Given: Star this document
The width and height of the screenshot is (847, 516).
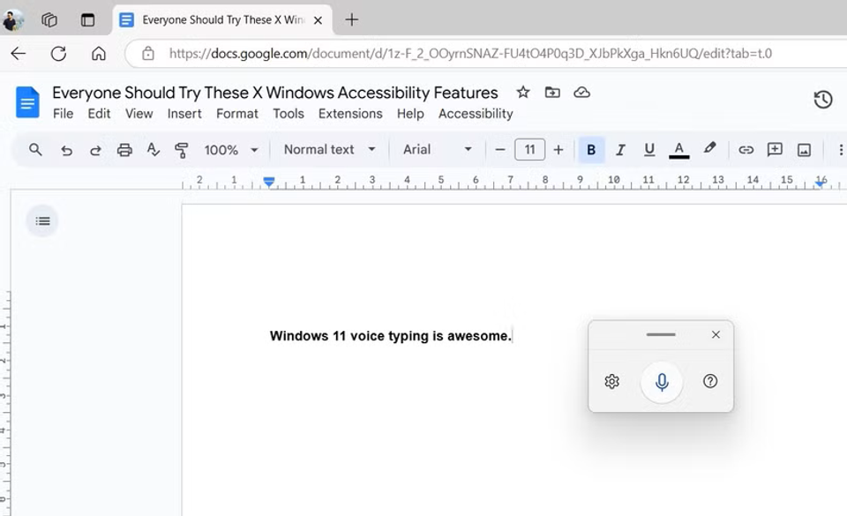Looking at the screenshot, I should tap(522, 93).
